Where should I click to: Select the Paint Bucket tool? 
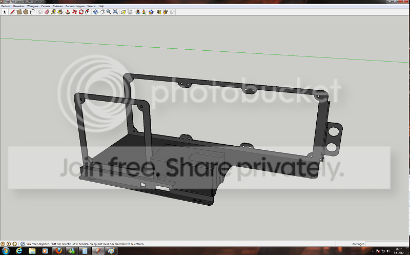[x=60, y=12]
